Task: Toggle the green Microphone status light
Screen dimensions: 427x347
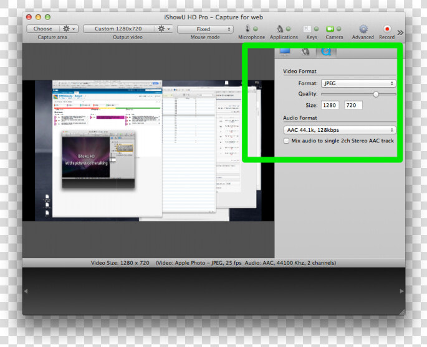Action: point(256,29)
